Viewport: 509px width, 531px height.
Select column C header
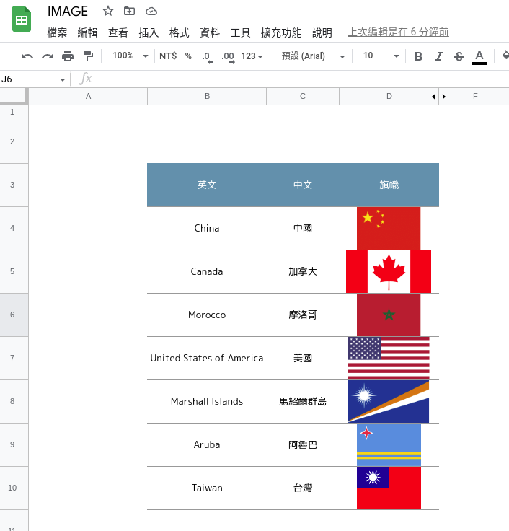point(303,96)
